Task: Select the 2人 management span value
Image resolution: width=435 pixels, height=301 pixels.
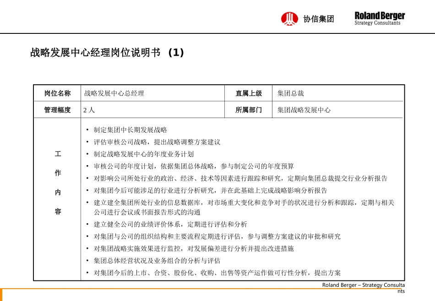Action: (x=89, y=110)
